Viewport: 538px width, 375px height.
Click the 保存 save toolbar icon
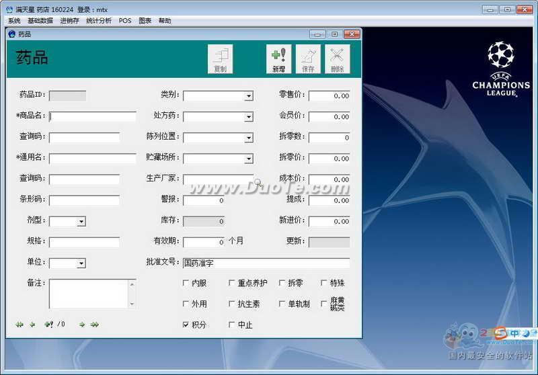(308, 59)
